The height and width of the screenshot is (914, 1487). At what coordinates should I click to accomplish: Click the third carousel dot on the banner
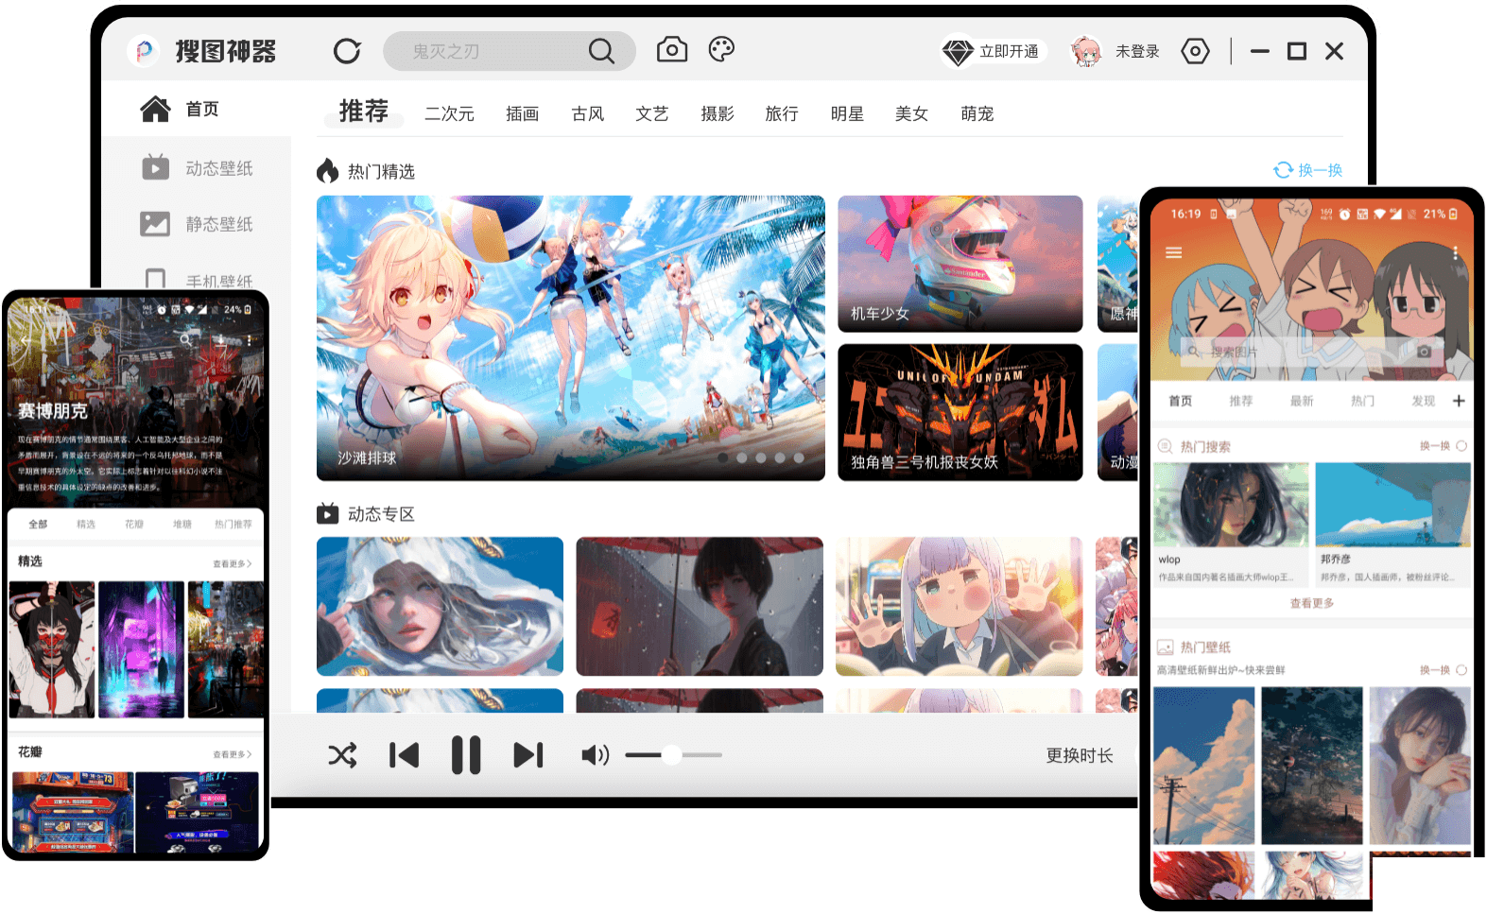[761, 457]
